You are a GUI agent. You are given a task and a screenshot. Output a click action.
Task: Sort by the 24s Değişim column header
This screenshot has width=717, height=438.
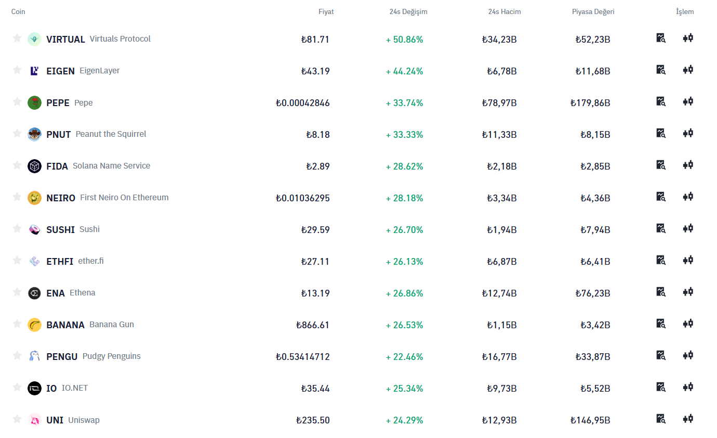[408, 11]
